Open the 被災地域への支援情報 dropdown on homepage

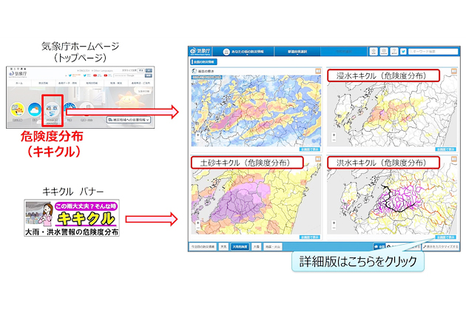pyautogui.click(x=129, y=120)
